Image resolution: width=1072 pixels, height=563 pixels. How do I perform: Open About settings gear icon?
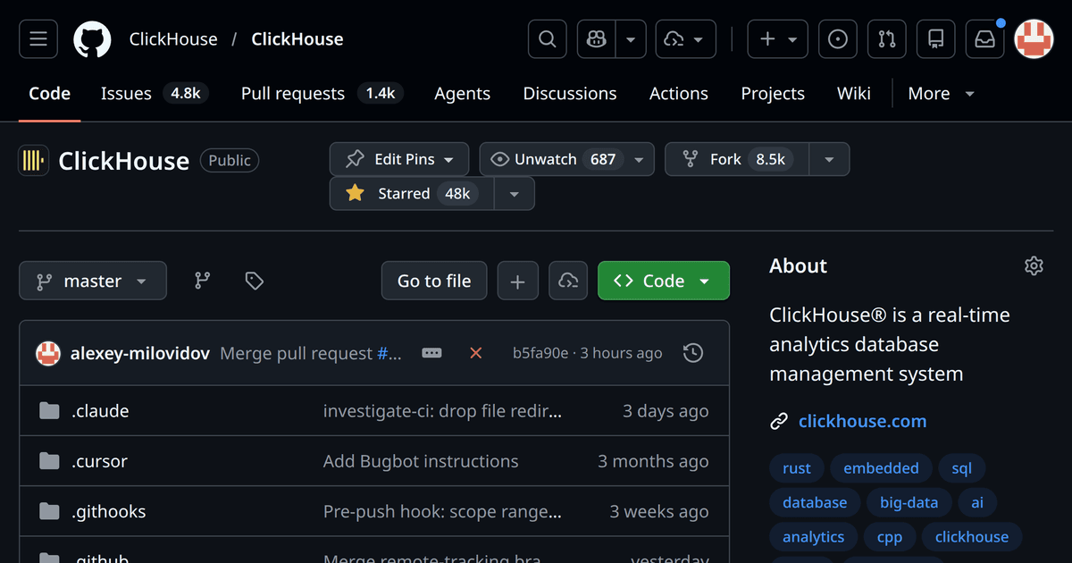click(1034, 265)
